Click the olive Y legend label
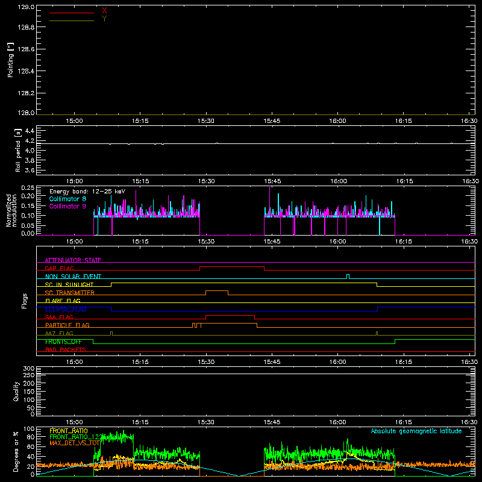 (104, 19)
